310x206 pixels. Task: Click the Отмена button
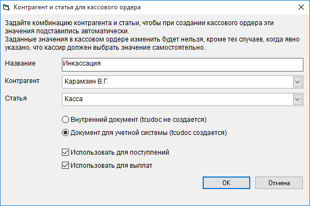[x=279, y=183]
